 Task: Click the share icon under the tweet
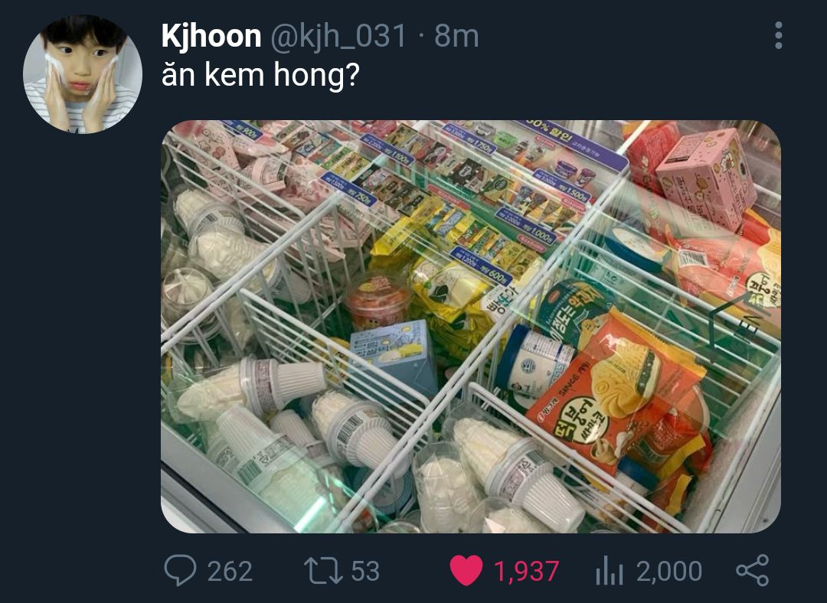pos(753,570)
